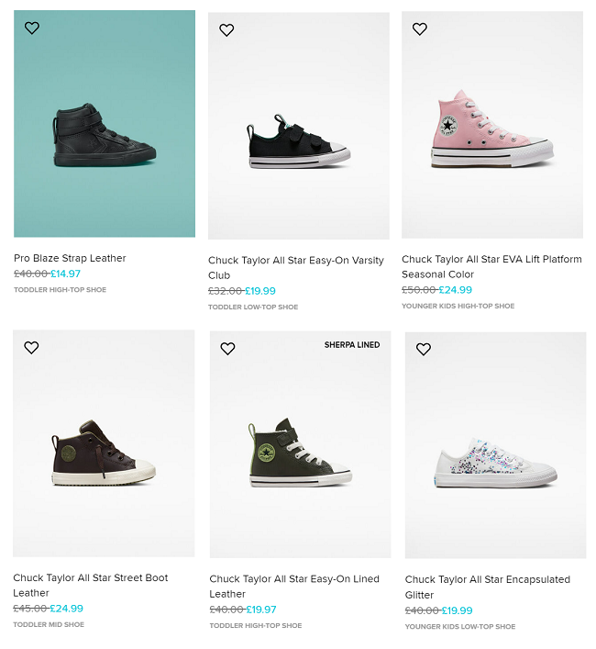Select Chuck Taylor All Star Encapsulated Glitter title
The image size is (596, 649).
point(488,587)
